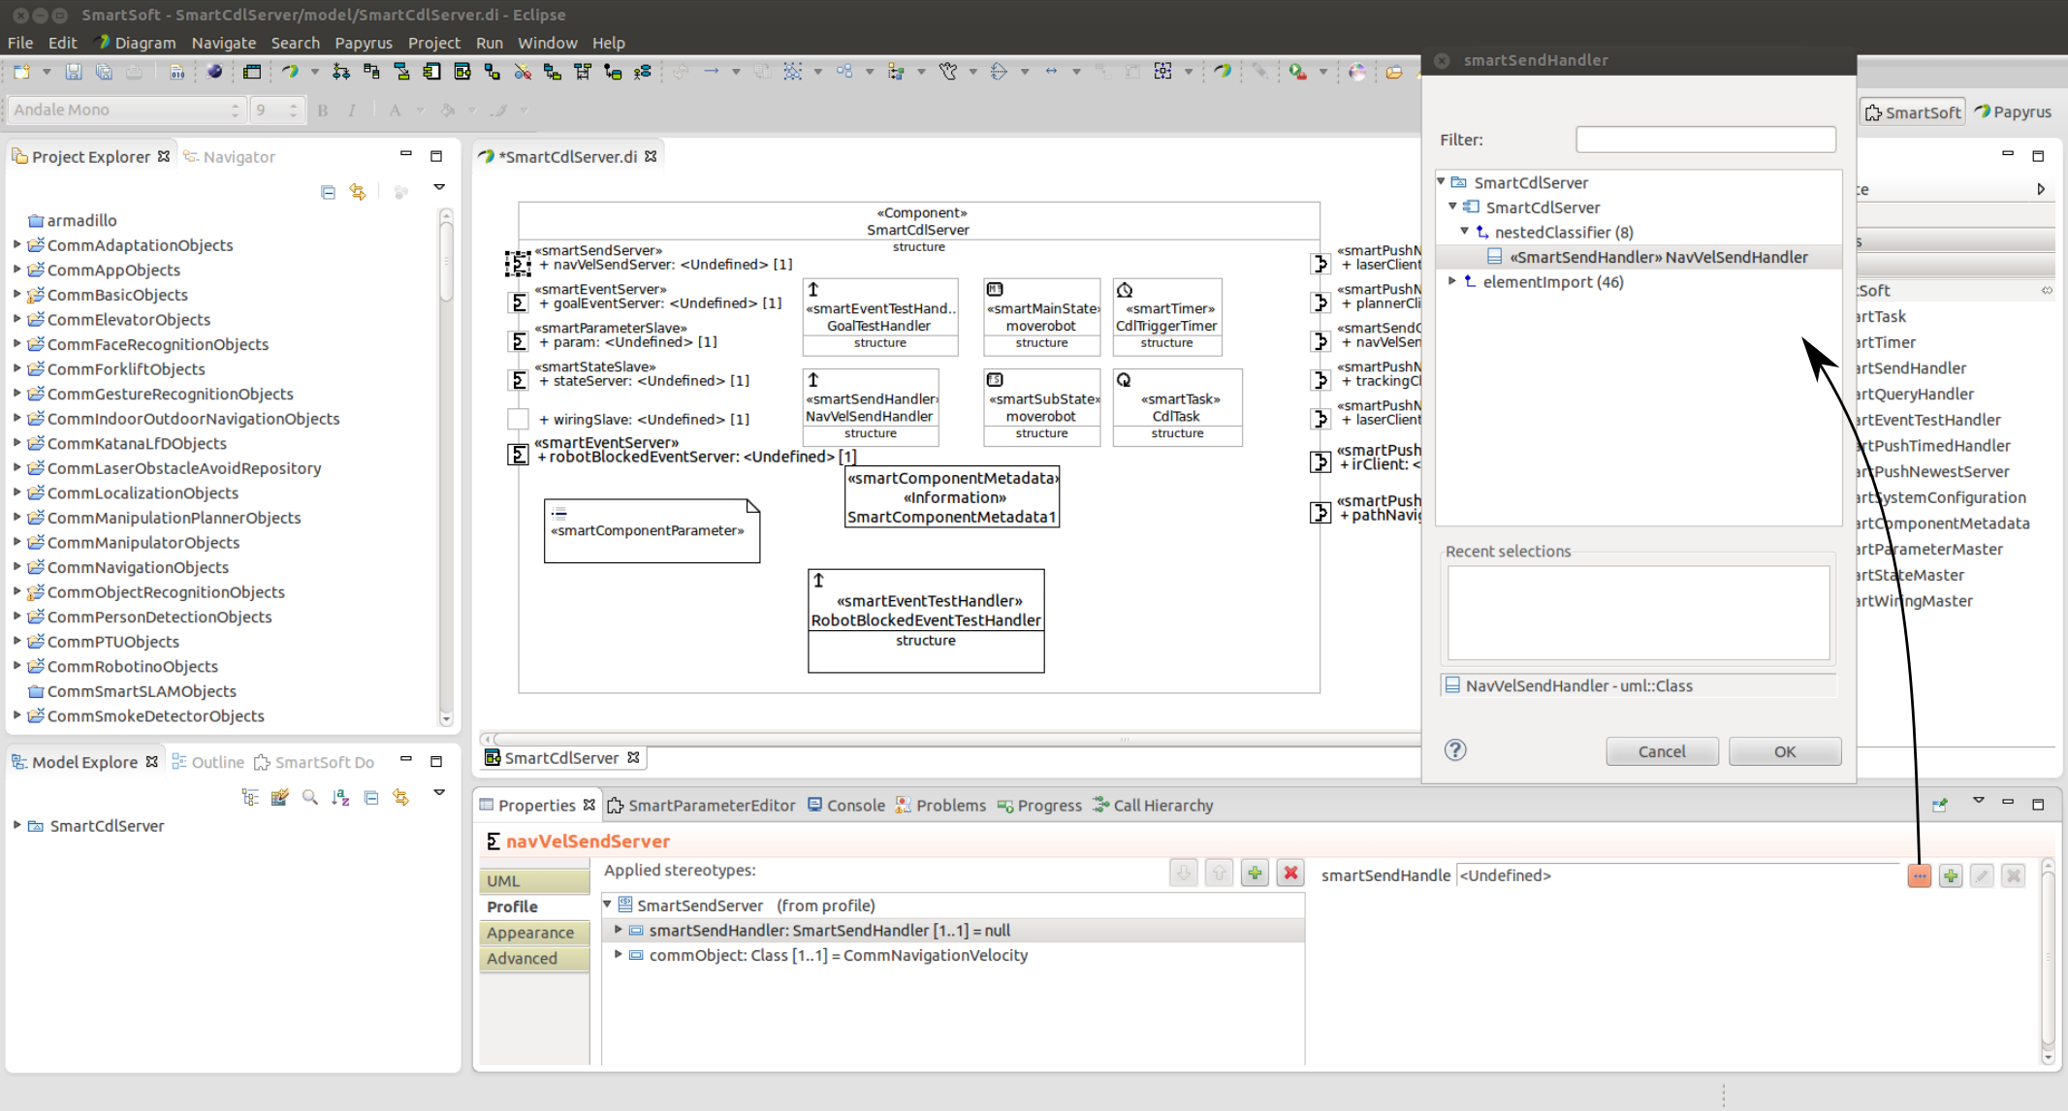2068x1111 pixels.
Task: Expand elementImport (46) in dialog tree
Action: [1452, 281]
